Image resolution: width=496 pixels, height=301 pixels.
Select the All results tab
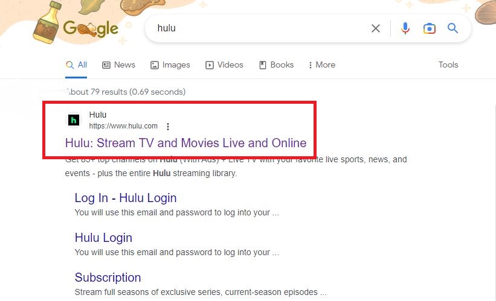point(76,65)
